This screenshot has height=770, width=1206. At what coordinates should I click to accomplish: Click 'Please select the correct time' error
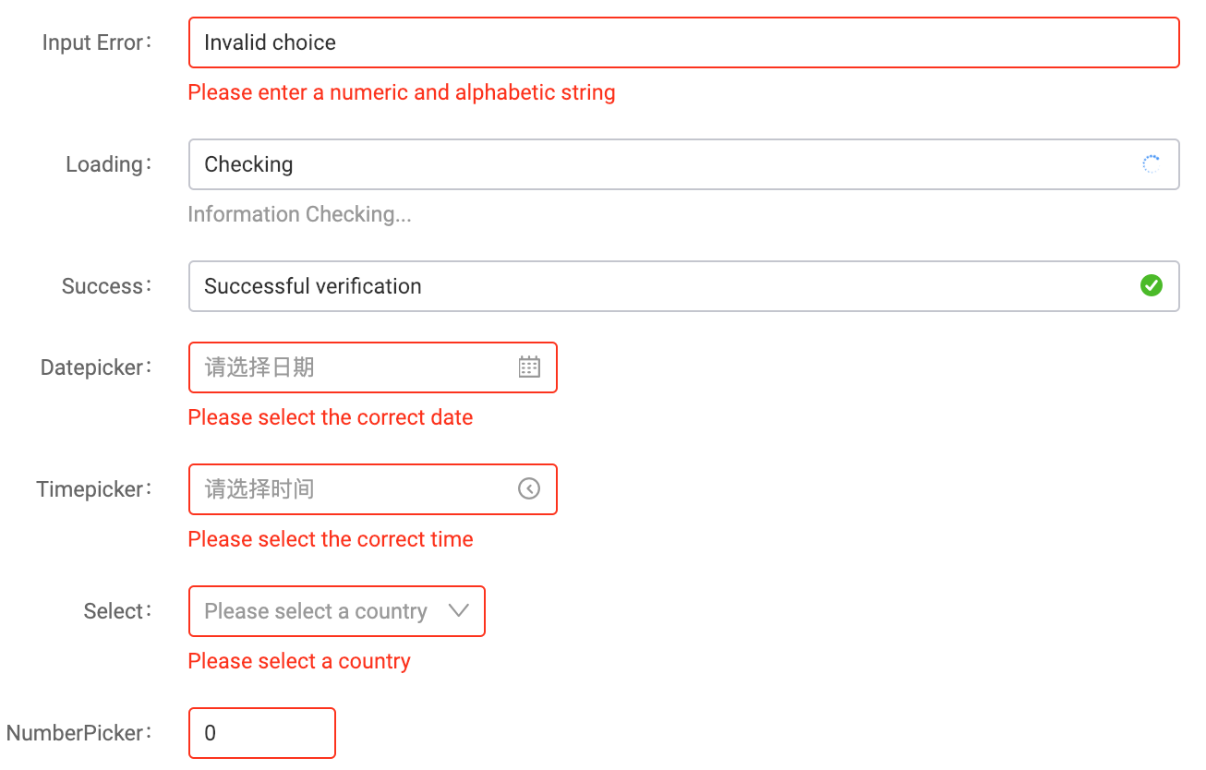331,539
